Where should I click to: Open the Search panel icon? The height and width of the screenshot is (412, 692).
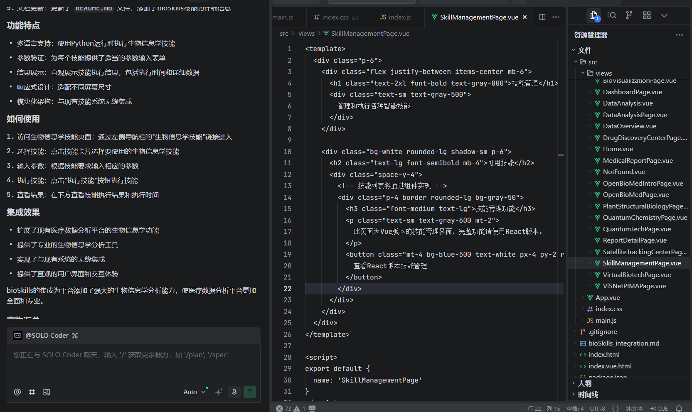tap(612, 15)
